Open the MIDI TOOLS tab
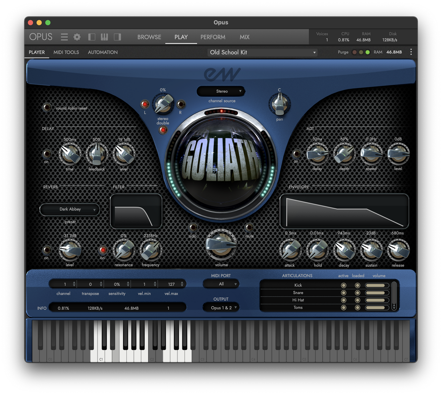The image size is (442, 395). click(x=66, y=52)
